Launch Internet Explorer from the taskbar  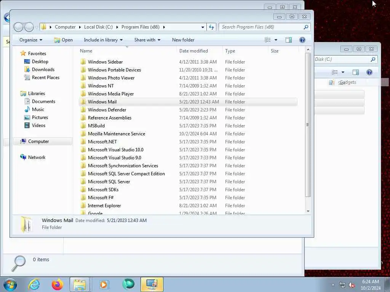pos(34,284)
